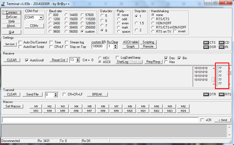Enable Stream log option

pos(67,42)
